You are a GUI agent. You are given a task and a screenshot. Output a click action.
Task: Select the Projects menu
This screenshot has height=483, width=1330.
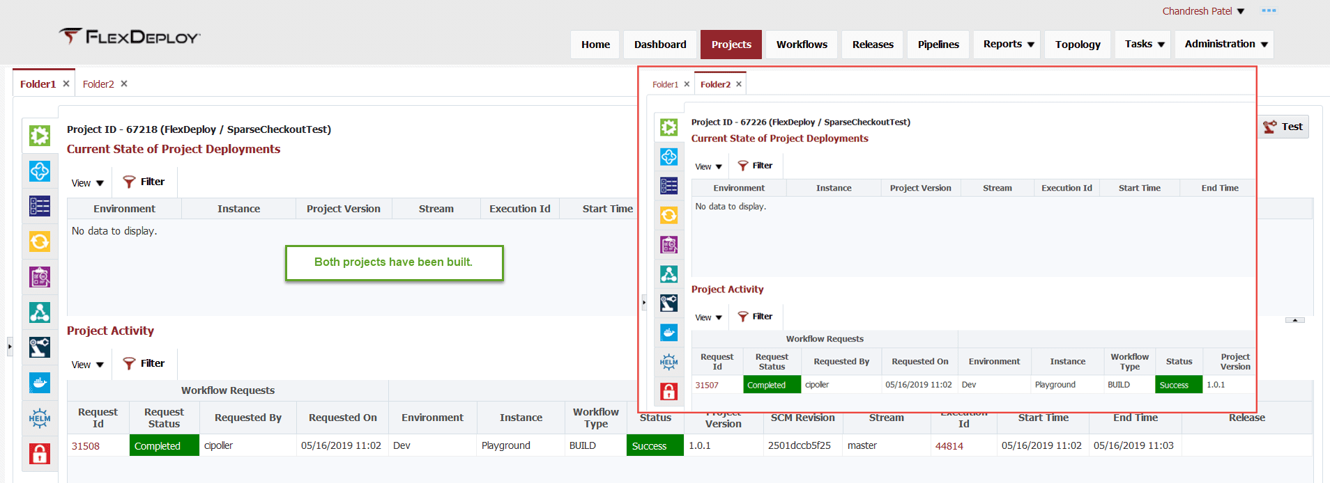[x=731, y=44]
